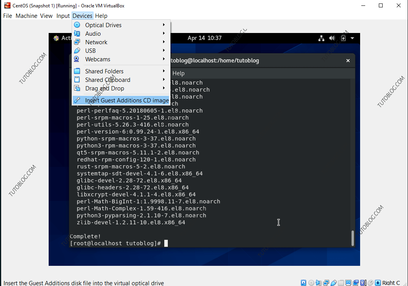Click Insert Guest Additions CD image
Viewport: 408px width, 286px height.
point(127,100)
